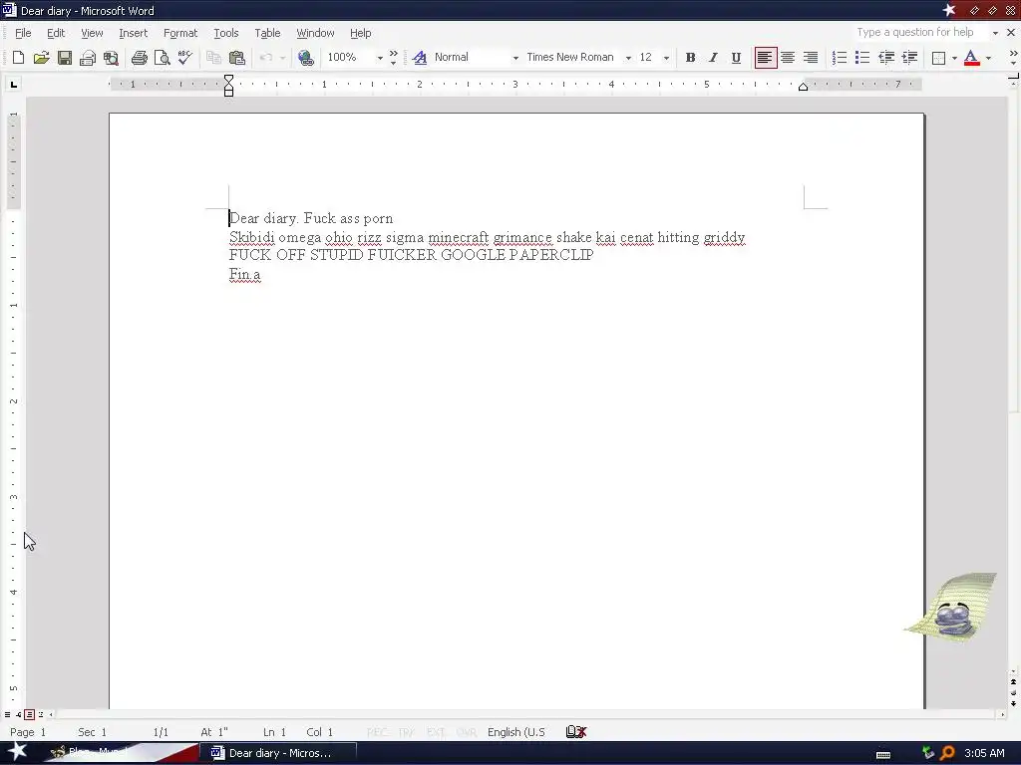Open font color dropdown arrow
This screenshot has width=1021, height=765.
[988, 58]
